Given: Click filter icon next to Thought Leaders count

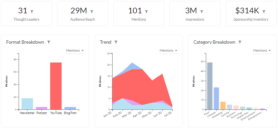Looking at the screenshot, I should coord(32,12).
